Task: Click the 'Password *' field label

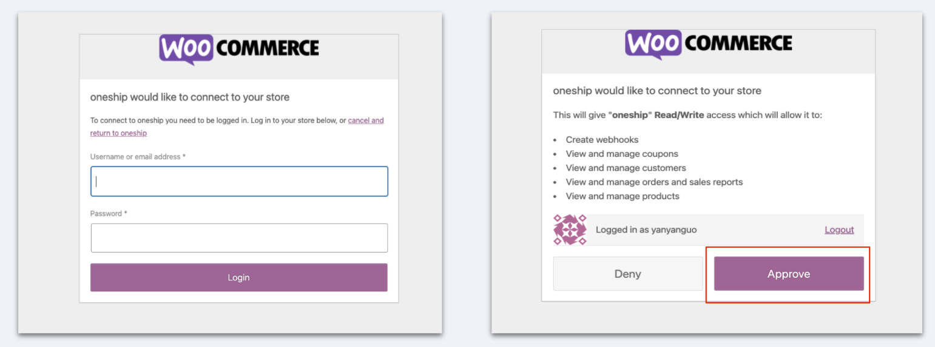Action: click(109, 214)
